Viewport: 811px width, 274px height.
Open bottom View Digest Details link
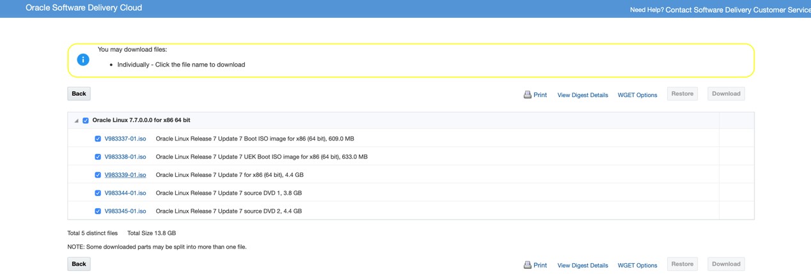pyautogui.click(x=583, y=266)
